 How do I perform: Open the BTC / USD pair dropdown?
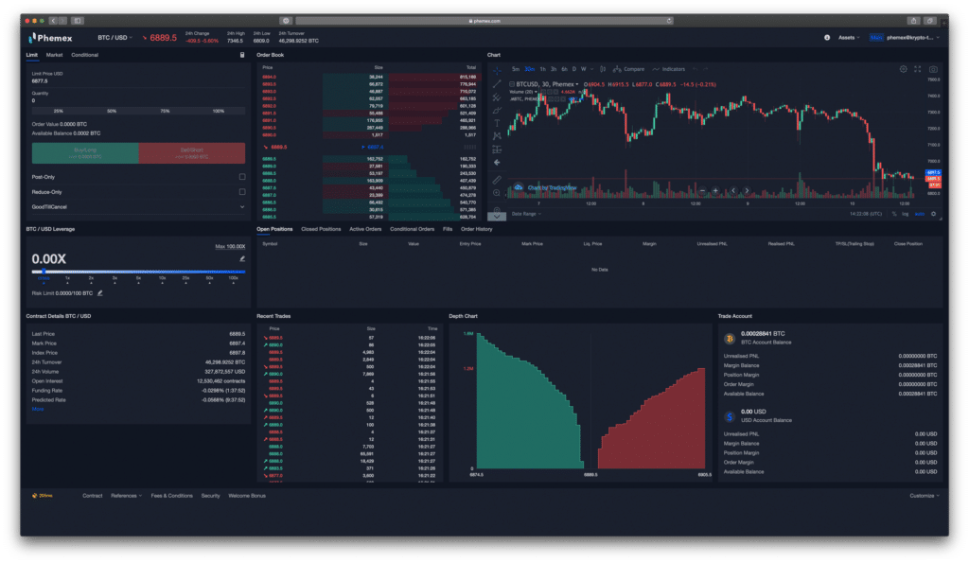(x=115, y=38)
